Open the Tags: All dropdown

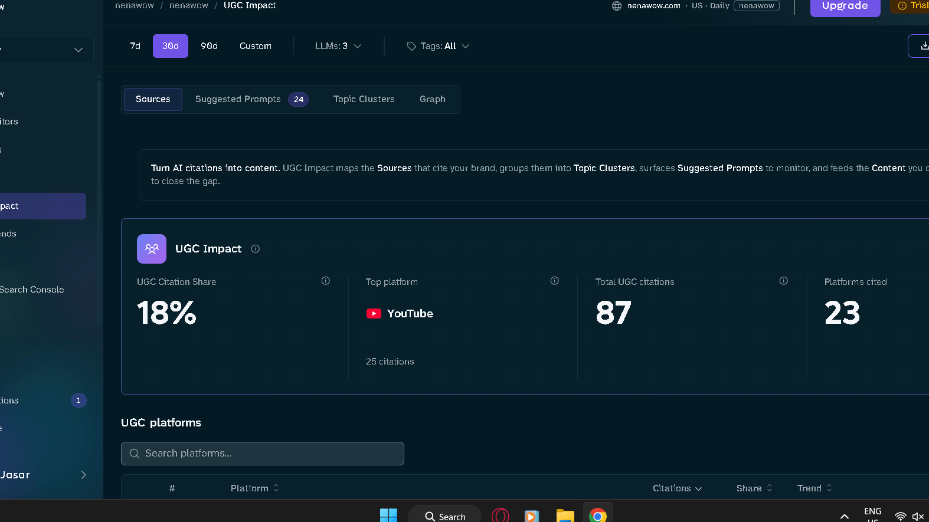point(438,46)
